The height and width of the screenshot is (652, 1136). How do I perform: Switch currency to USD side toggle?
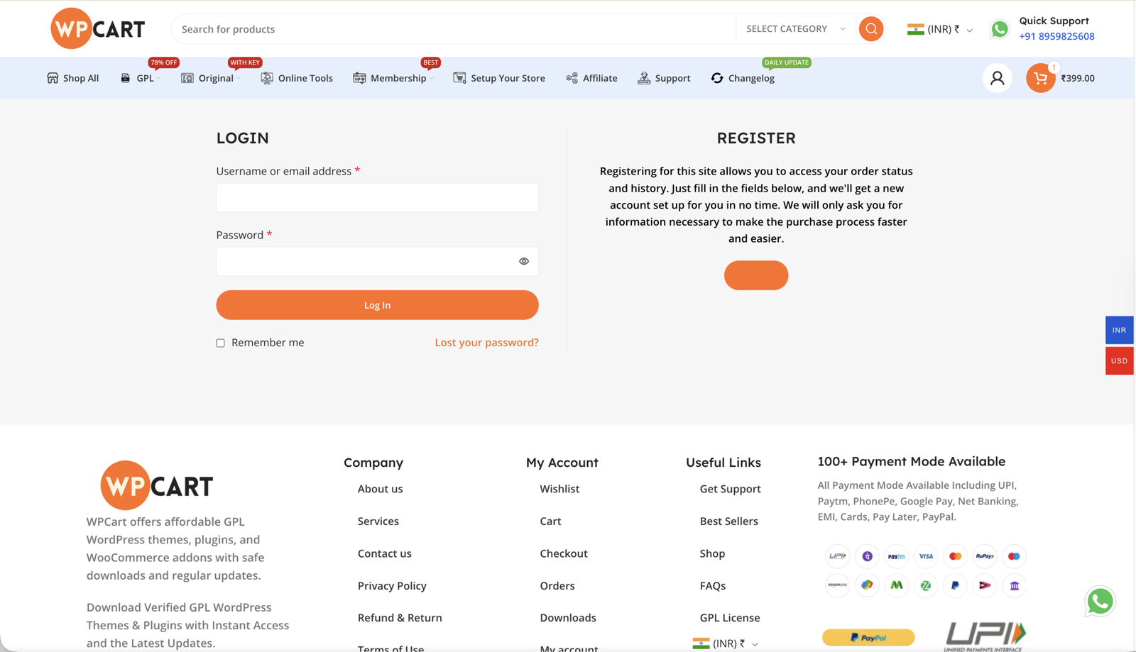(x=1119, y=360)
